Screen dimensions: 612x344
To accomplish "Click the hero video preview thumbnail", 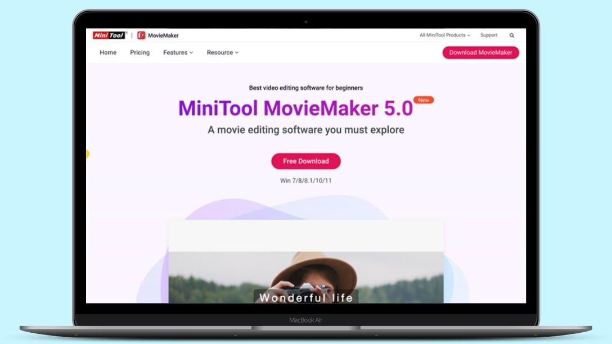I will 305,264.
